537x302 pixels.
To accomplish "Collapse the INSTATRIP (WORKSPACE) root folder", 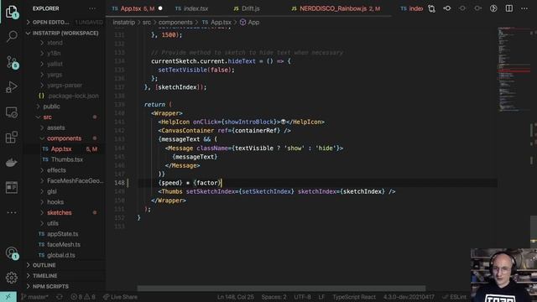I will (64, 34).
